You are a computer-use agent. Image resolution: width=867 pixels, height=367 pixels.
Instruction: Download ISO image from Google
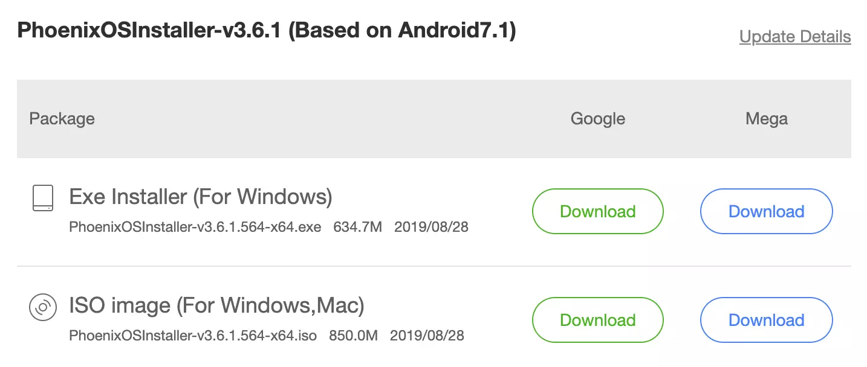pos(597,320)
